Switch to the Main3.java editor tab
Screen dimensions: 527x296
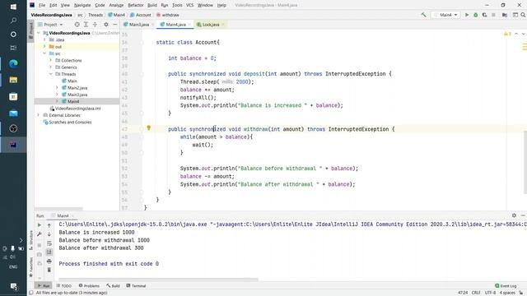click(138, 25)
